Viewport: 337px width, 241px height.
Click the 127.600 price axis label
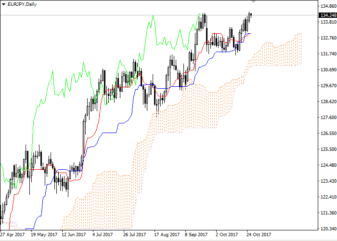tap(328, 118)
